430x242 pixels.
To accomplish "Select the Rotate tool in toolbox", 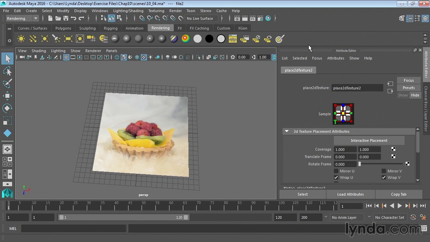I will point(7,108).
